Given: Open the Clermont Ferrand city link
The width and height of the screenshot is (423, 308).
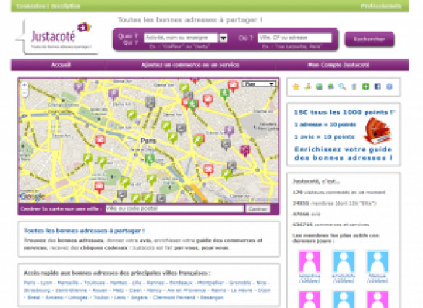Looking at the screenshot, I should (174, 297).
